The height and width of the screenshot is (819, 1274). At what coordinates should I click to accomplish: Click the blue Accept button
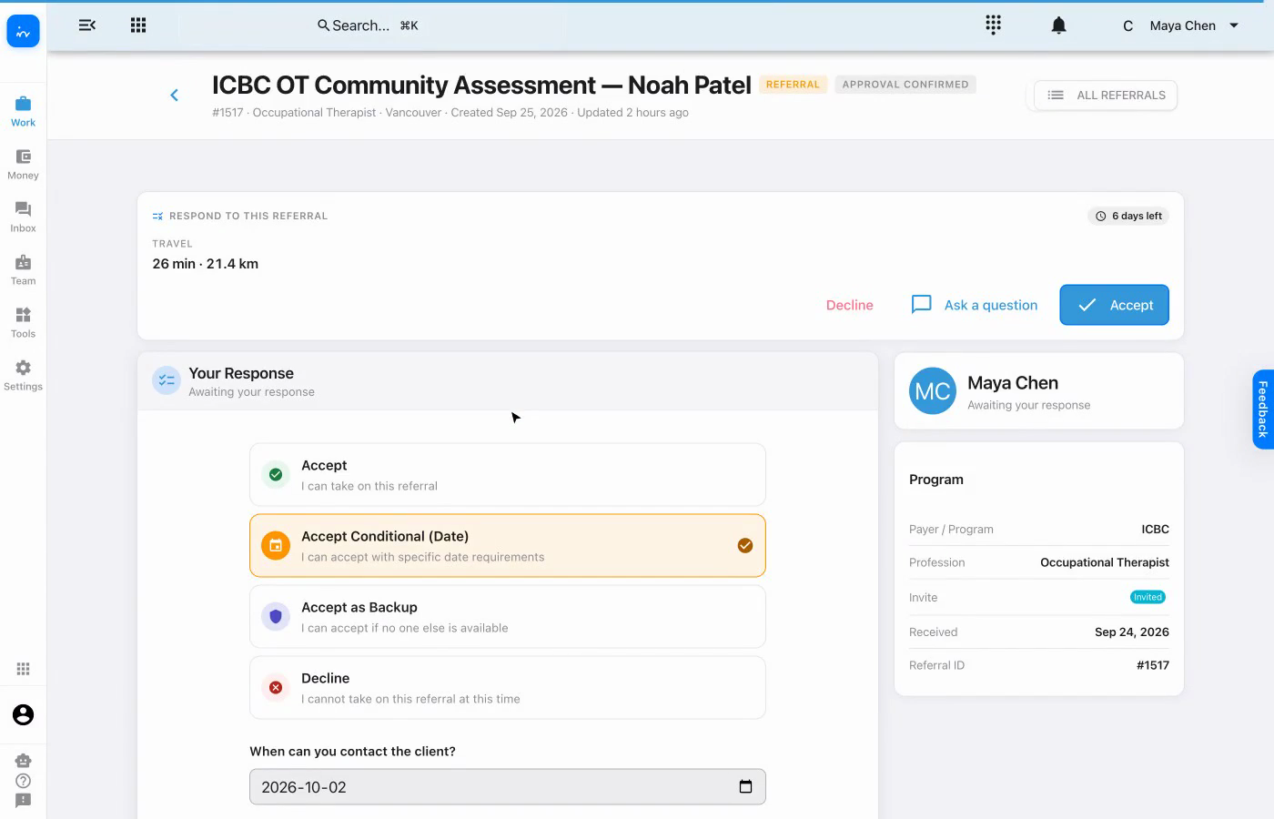[1114, 305]
